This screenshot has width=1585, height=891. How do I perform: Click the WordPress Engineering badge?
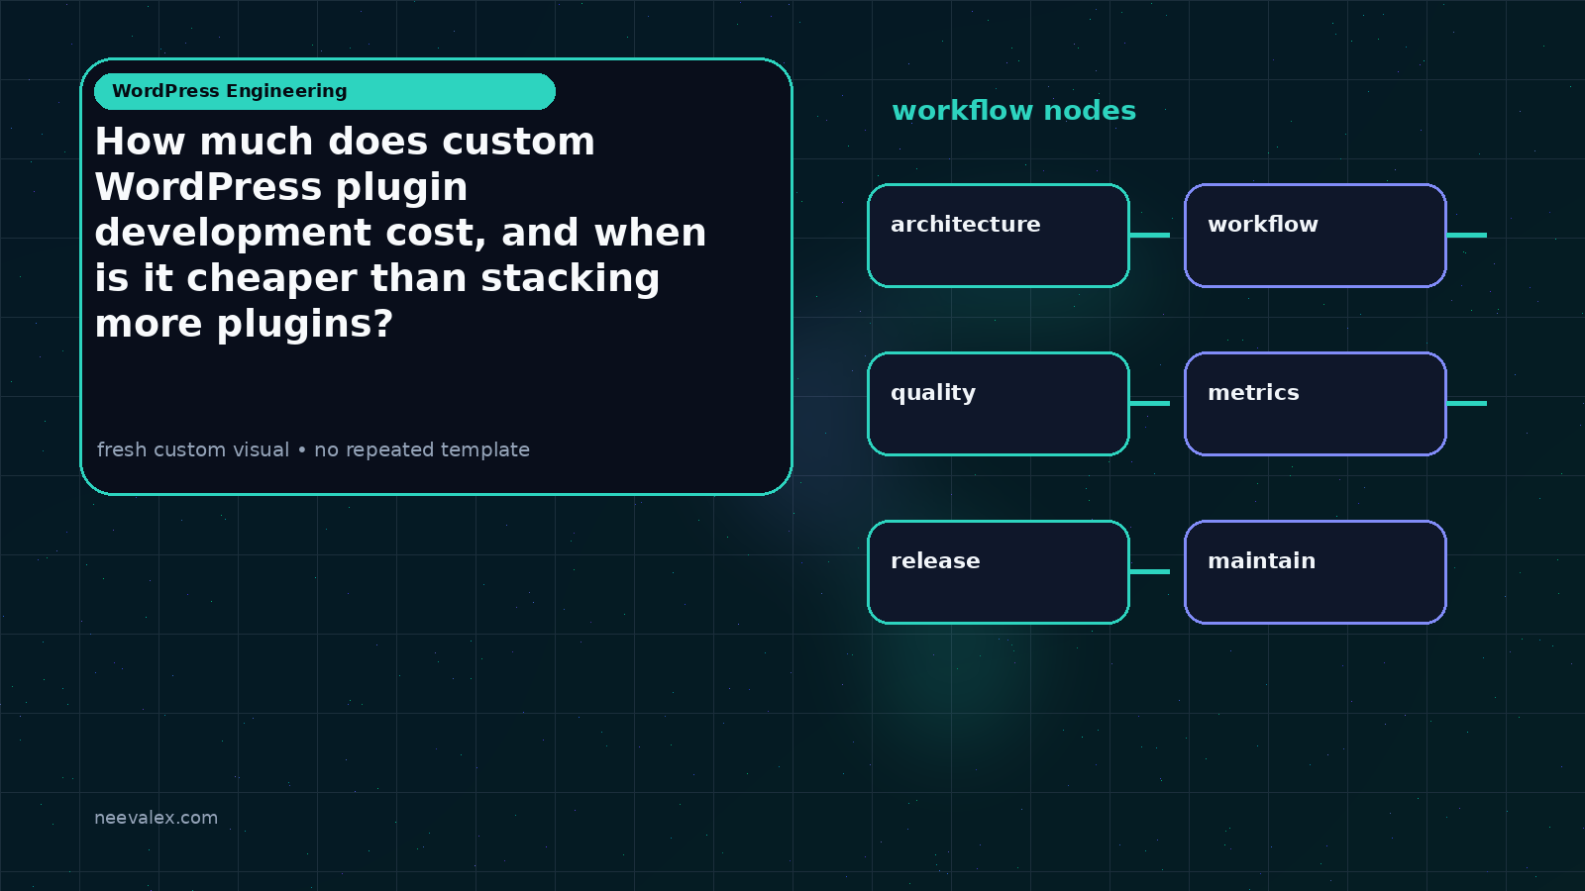[x=325, y=91]
